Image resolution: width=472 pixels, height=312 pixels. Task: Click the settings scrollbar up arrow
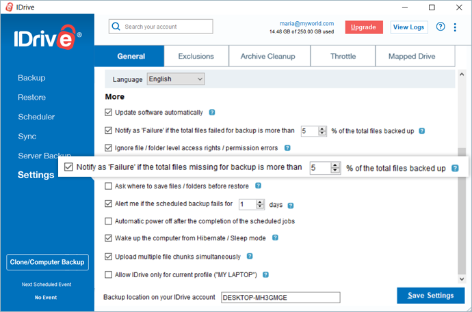[x=462, y=74]
